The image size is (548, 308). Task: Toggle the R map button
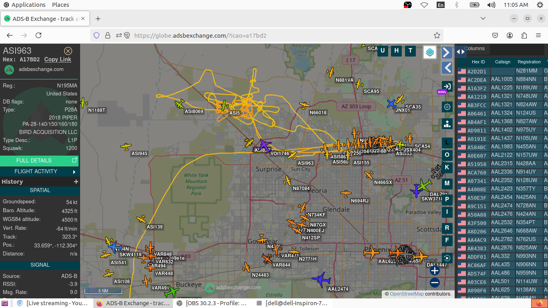[447, 228]
